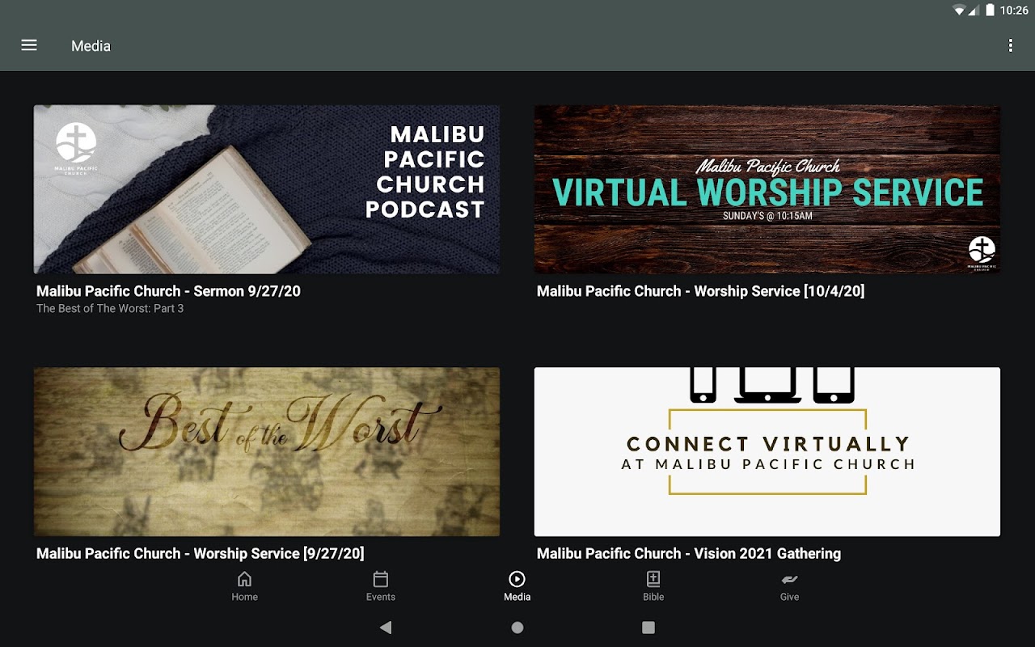Open Worship Service [9/27/20] title
1035x647 pixels.
201,554
